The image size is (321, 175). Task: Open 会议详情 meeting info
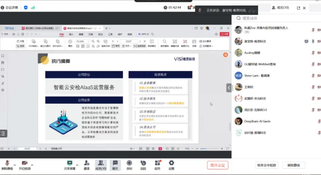(10, 7)
